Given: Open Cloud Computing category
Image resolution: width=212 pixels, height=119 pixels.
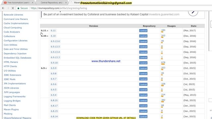Looking at the screenshot, I should click(x=13, y=28).
